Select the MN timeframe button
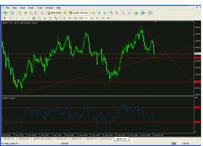Screen dimensions: 203x146 (x=108, y=18)
